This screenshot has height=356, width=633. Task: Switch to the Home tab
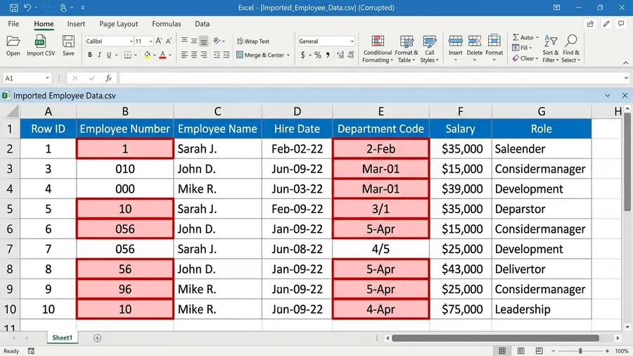click(44, 24)
